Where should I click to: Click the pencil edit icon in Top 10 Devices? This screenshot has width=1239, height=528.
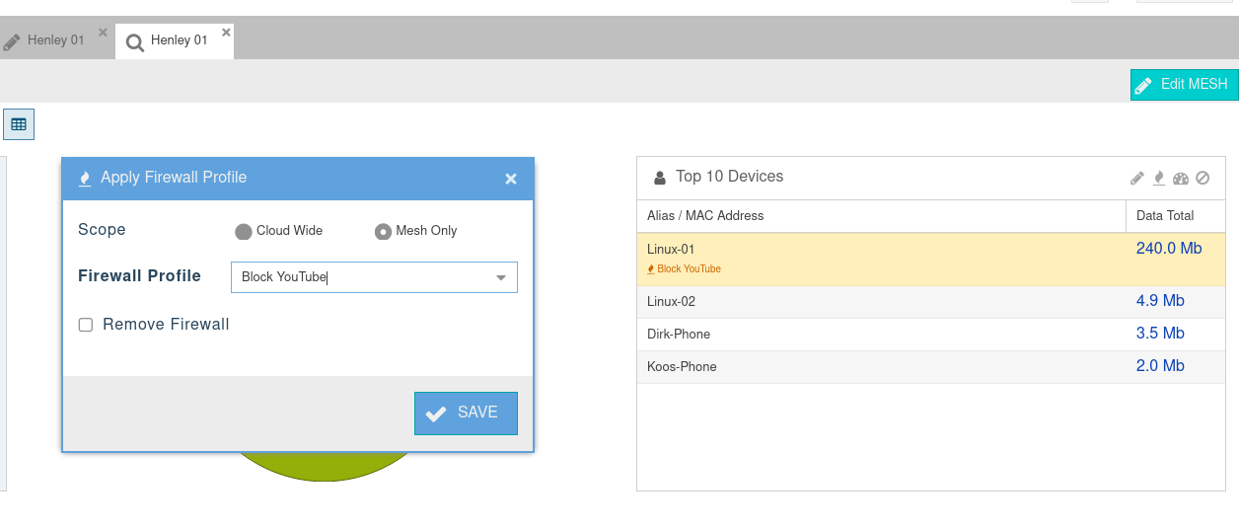[1137, 179]
